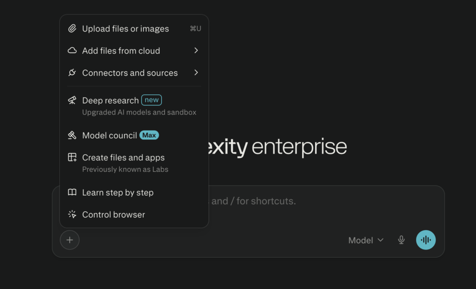This screenshot has height=289, width=476.
Task: Click the gavel Model council icon
Action: coord(72,135)
